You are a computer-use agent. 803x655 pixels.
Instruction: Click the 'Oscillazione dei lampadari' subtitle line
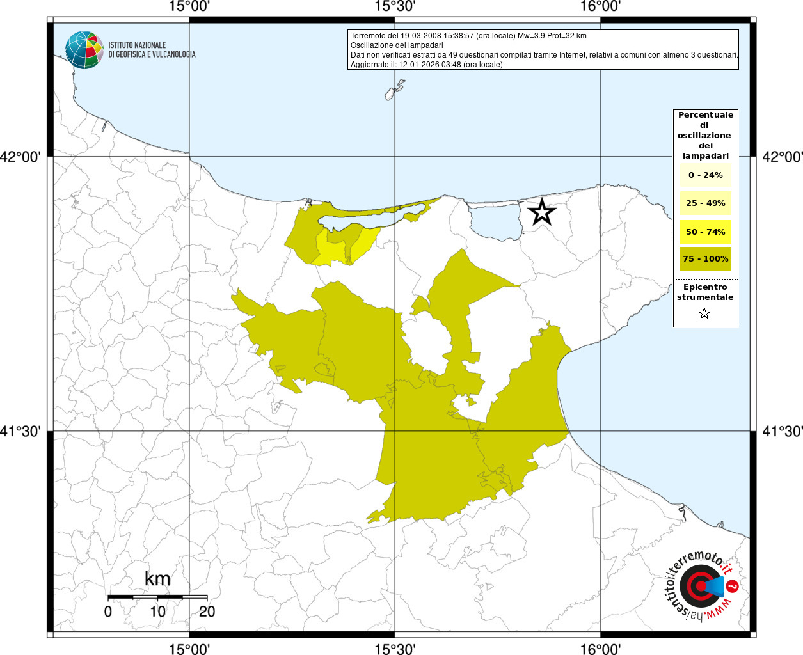click(x=397, y=45)
